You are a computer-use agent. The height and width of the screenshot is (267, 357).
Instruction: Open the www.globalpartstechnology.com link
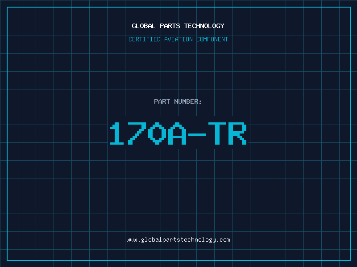pos(178,240)
